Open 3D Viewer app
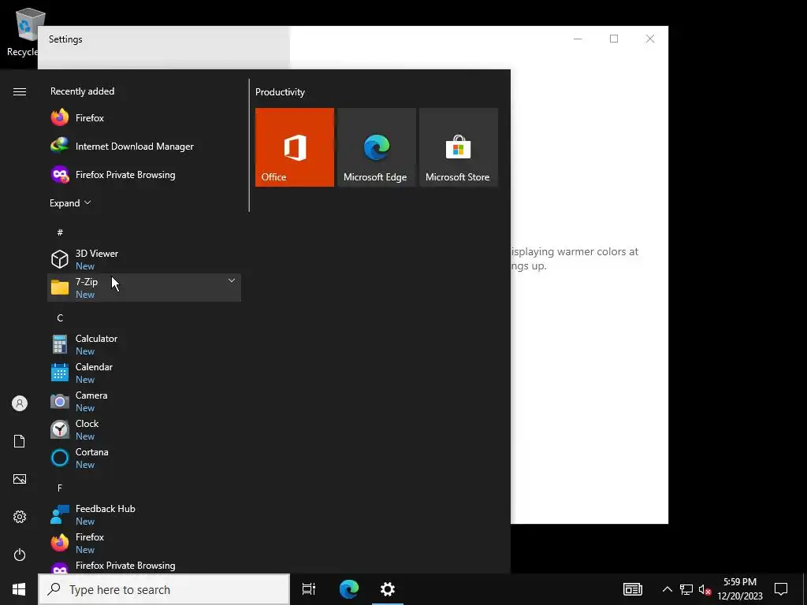The width and height of the screenshot is (807, 605). pyautogui.click(x=144, y=259)
